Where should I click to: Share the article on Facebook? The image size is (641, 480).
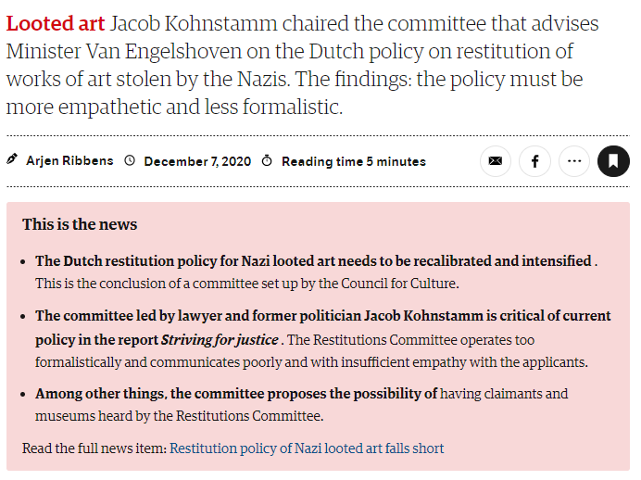coord(534,161)
